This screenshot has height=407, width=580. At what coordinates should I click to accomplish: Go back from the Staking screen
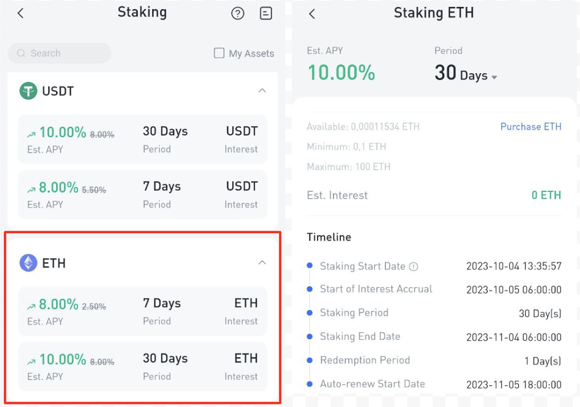[20, 13]
